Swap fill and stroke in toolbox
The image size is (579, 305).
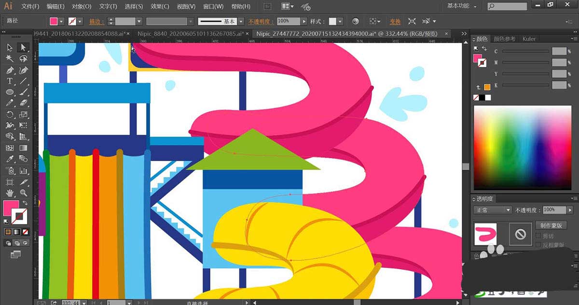click(25, 203)
